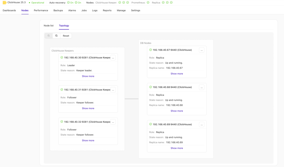This screenshot has height=167, width=284.
Task: Open the actions menu for node 192.168.40.69:9440
Action: point(202,125)
